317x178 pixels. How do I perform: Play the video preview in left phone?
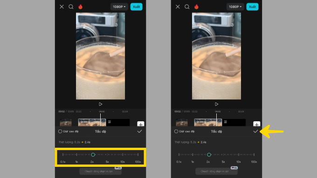101,104
